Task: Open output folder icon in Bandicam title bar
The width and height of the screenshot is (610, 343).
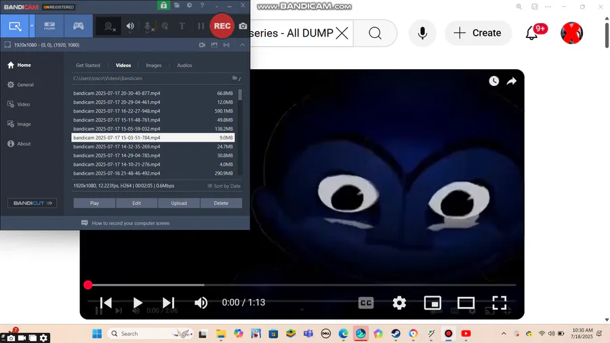Action: (x=177, y=5)
